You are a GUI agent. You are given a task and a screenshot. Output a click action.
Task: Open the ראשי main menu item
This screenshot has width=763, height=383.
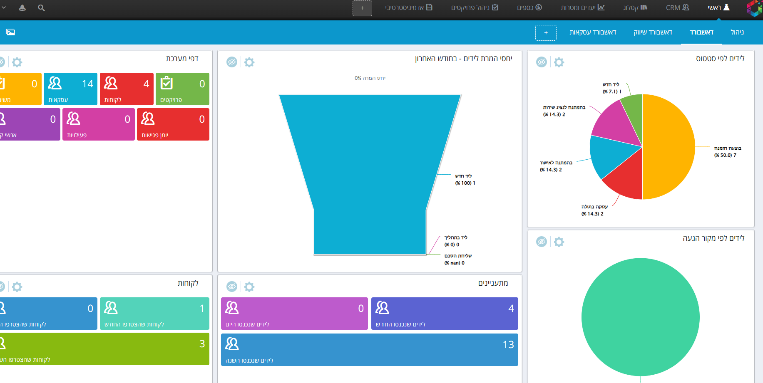click(x=718, y=7)
